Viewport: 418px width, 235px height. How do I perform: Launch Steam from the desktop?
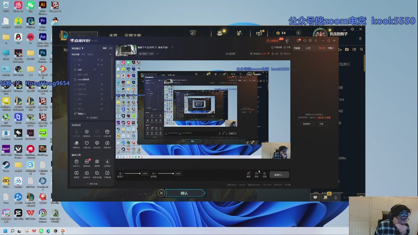6,165
